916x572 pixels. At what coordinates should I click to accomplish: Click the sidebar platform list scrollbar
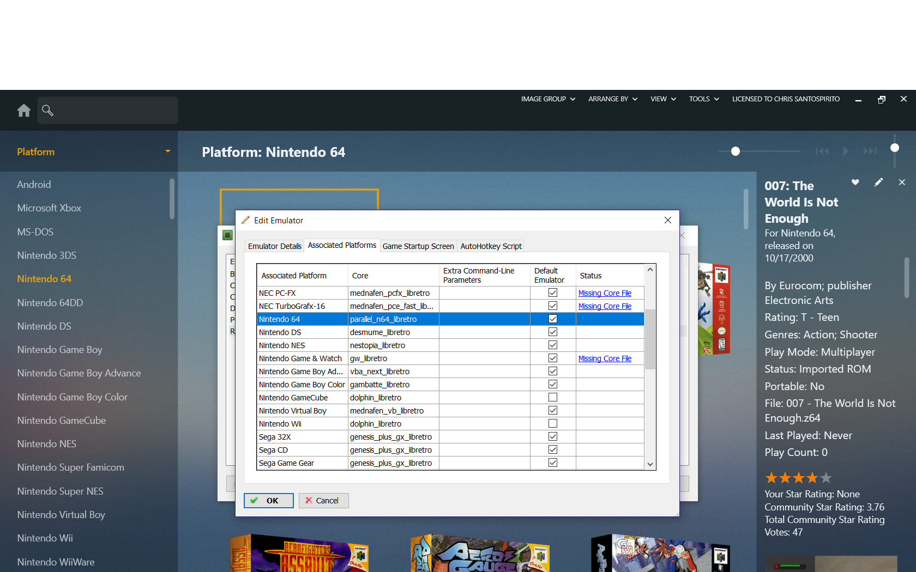(x=172, y=199)
